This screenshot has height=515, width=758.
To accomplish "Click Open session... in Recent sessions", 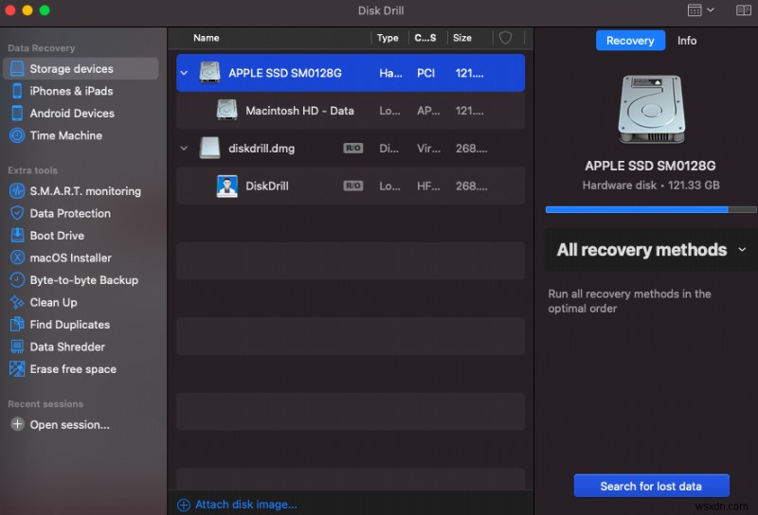I will tap(69, 425).
